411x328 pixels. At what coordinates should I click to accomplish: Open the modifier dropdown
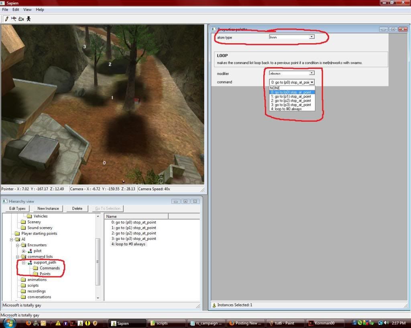coord(311,73)
